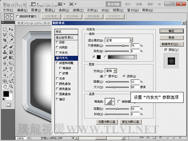Click the 复位为默认值 button
The height and width of the screenshot is (141, 188).
(131, 122)
